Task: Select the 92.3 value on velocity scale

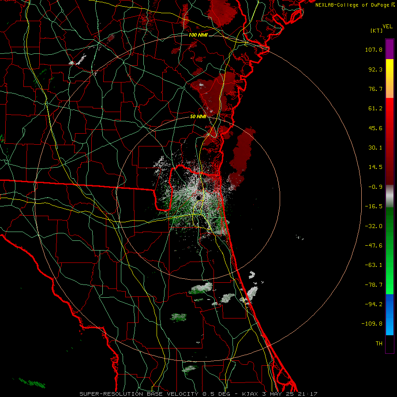Action: pos(375,69)
